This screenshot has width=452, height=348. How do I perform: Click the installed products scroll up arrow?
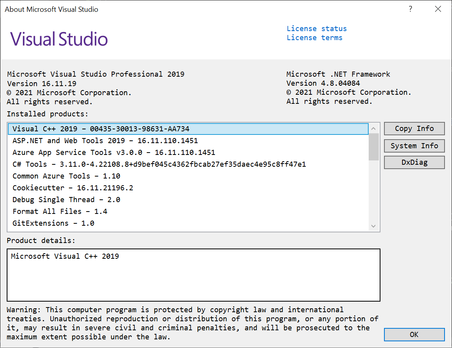tap(374, 129)
